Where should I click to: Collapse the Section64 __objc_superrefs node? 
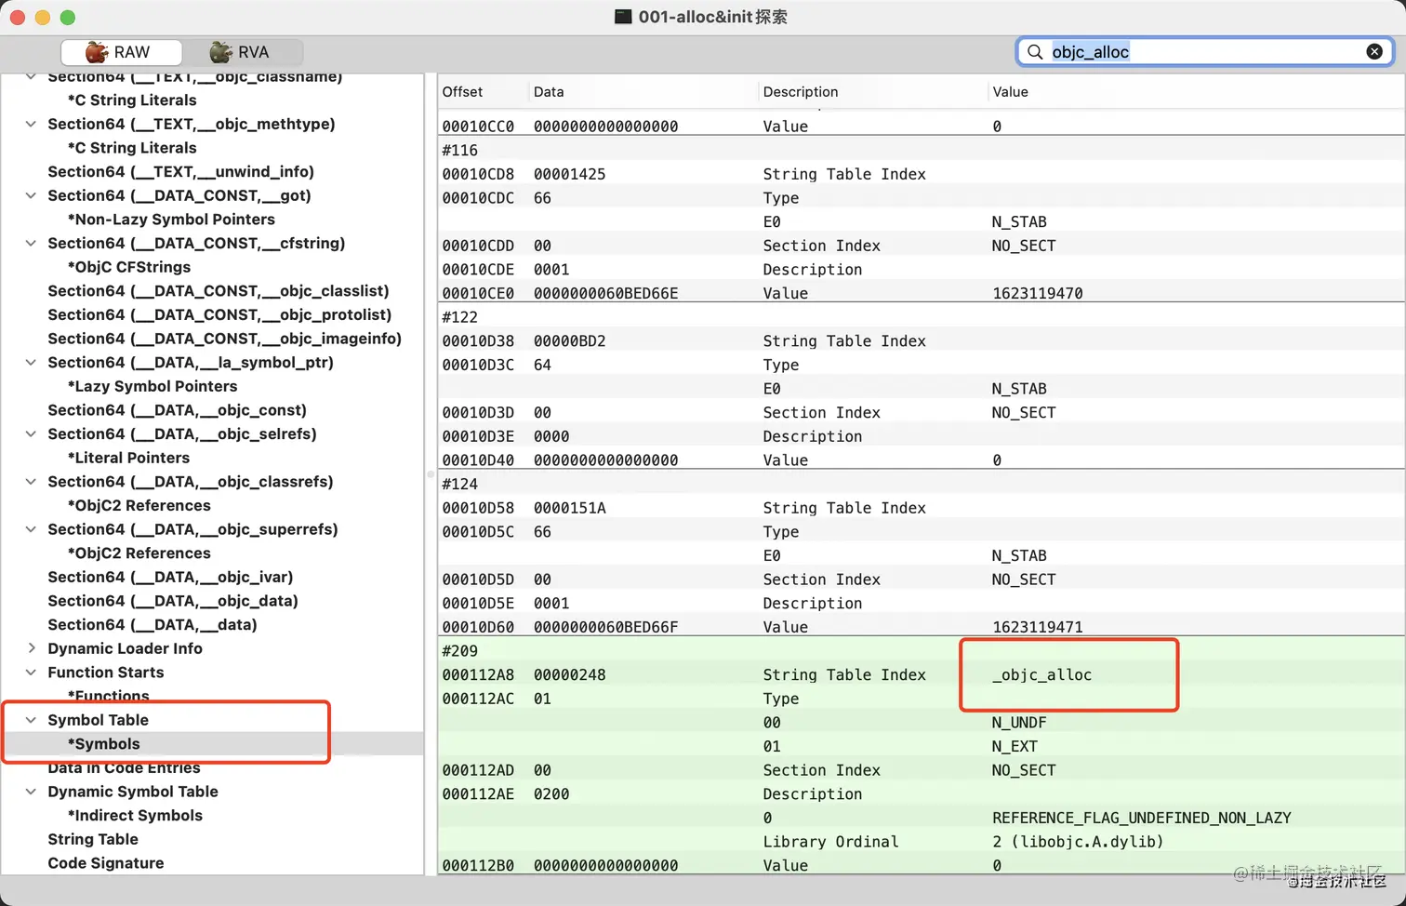[x=31, y=529]
